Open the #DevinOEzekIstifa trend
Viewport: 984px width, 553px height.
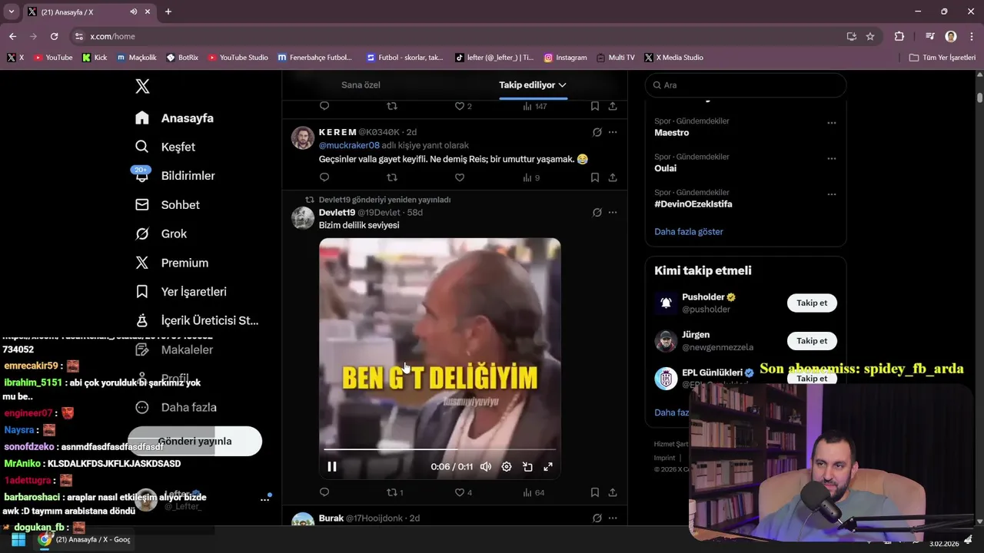click(x=693, y=204)
